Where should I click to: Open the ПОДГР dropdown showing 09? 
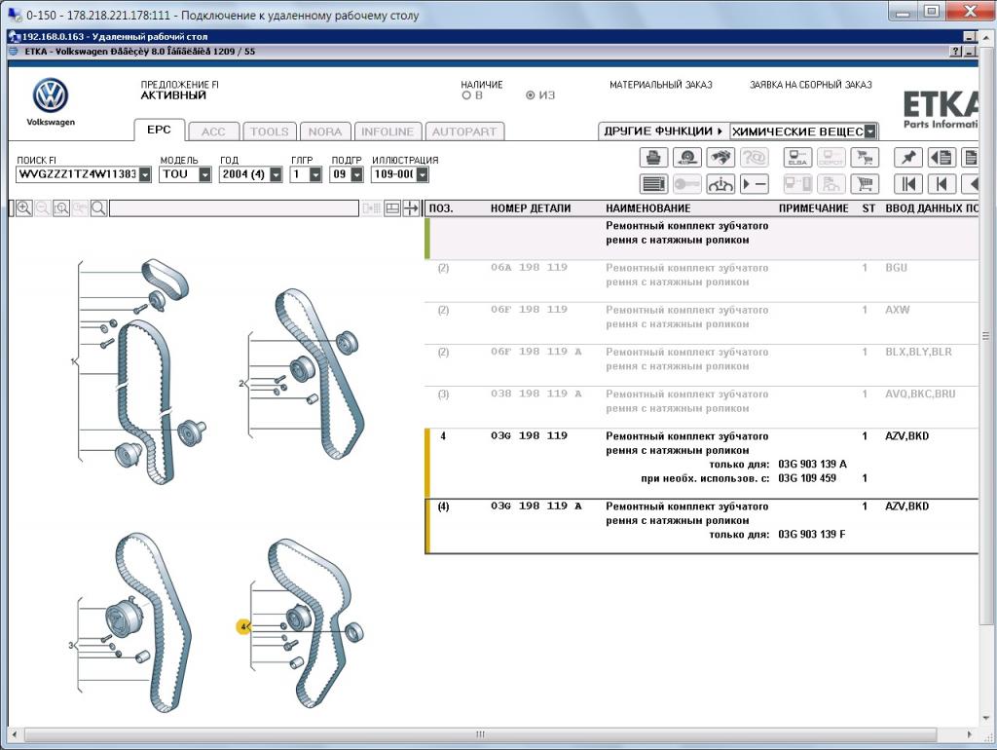point(356,174)
